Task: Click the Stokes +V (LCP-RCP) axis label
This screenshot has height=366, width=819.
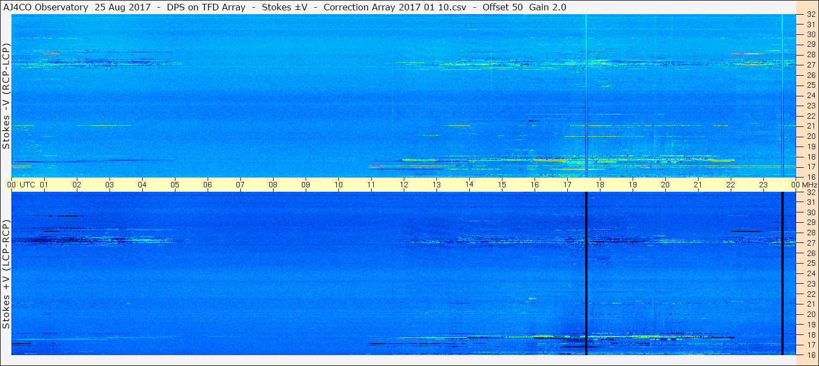Action: [6, 275]
